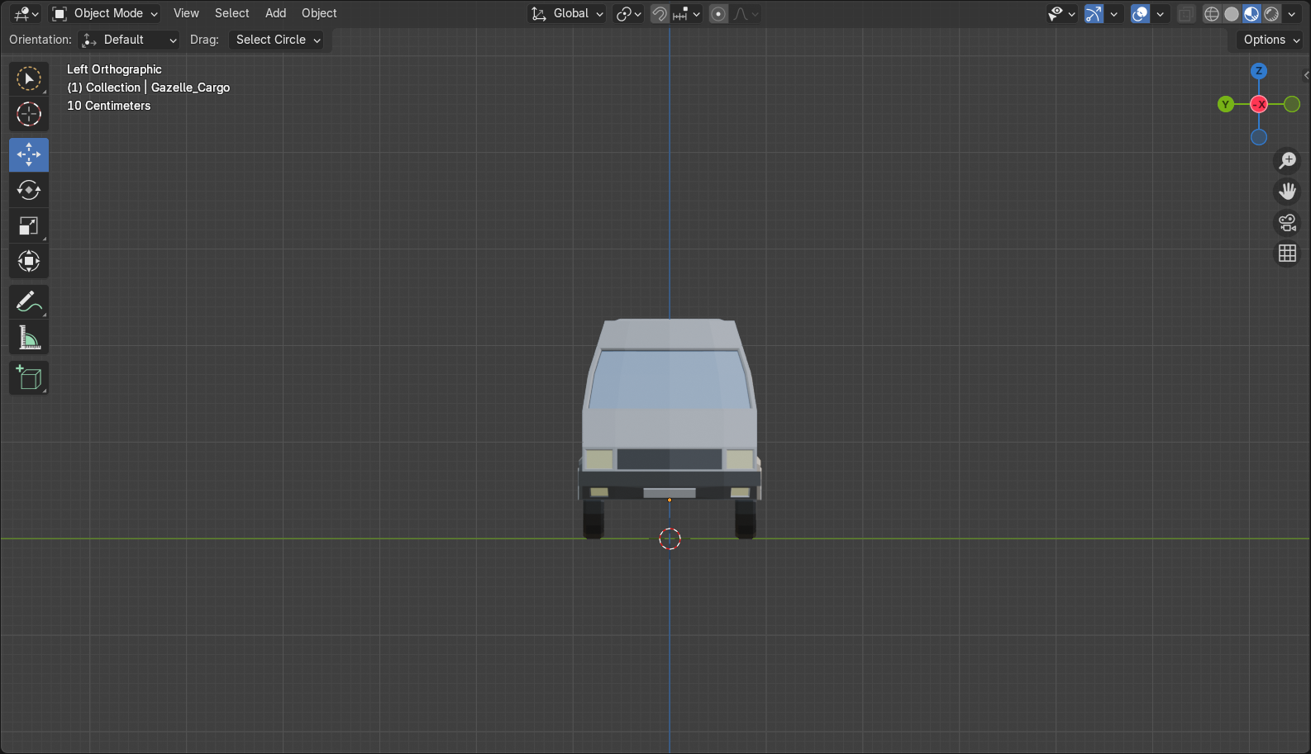Click the Y axis on navigation gizmo

click(x=1226, y=104)
